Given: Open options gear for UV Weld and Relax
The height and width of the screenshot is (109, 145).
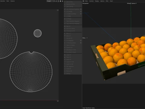Looking at the screenshot, I should tap(81, 14).
